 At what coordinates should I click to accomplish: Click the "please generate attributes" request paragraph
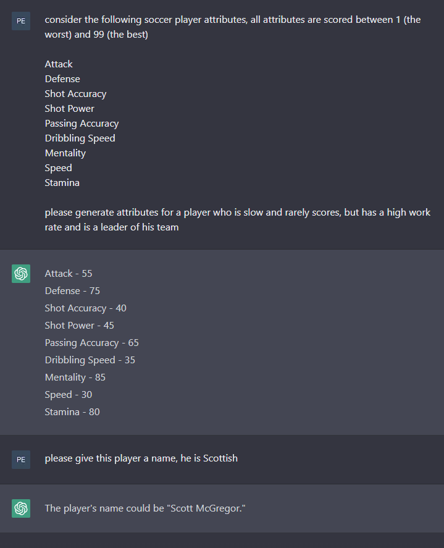tap(238, 219)
